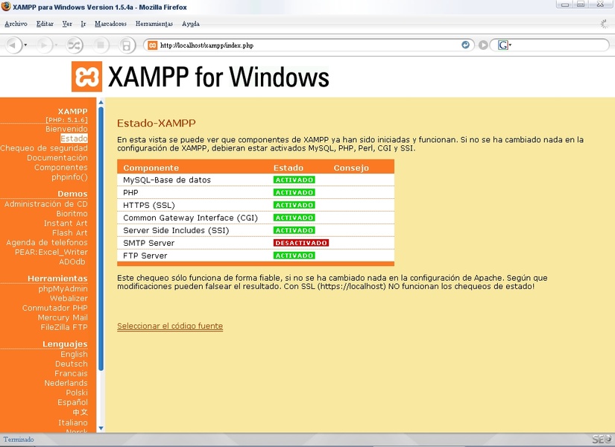Click the sidebar scroll down arrow
Image resolution: width=615 pixels, height=447 pixels.
(101, 428)
